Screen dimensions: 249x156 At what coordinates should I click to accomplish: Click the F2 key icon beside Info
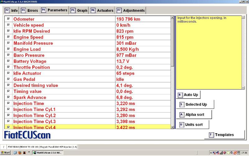pyautogui.click(x=7, y=10)
